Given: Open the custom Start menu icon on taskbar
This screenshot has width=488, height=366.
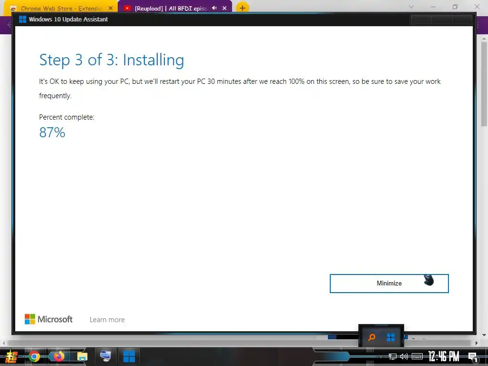Looking at the screenshot, I should coord(10,356).
